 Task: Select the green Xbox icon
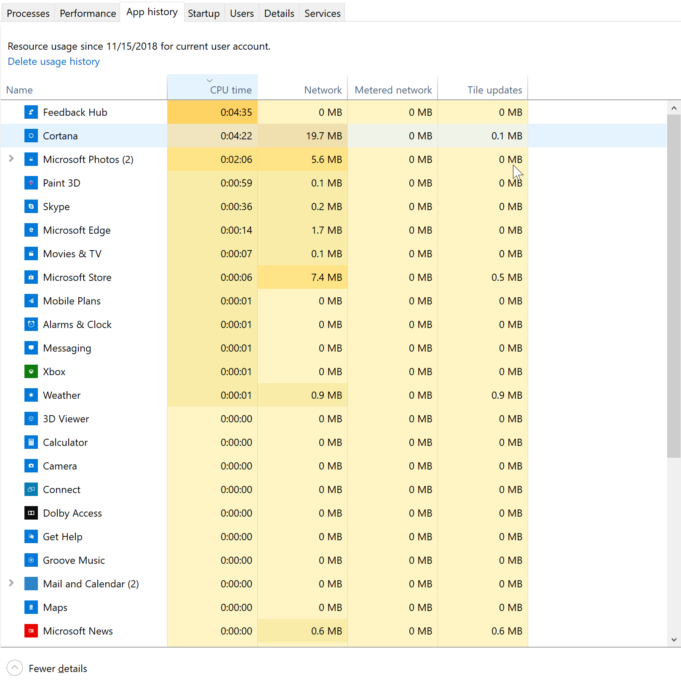31,372
